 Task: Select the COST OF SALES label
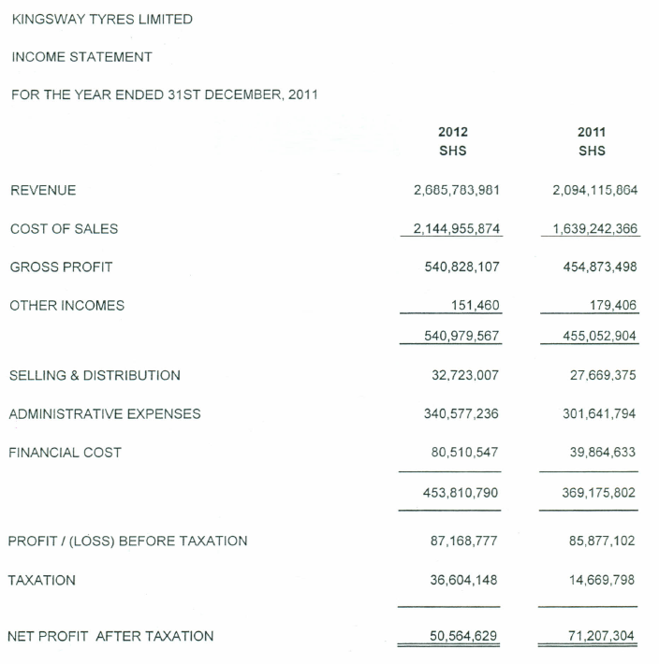[64, 229]
